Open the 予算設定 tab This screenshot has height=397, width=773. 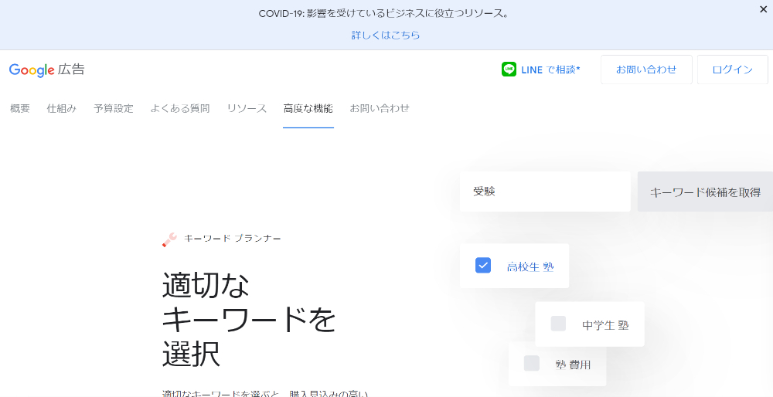(114, 108)
